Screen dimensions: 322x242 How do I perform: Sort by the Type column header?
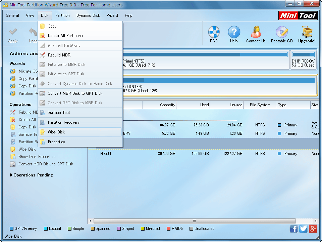pyautogui.click(x=294, y=105)
